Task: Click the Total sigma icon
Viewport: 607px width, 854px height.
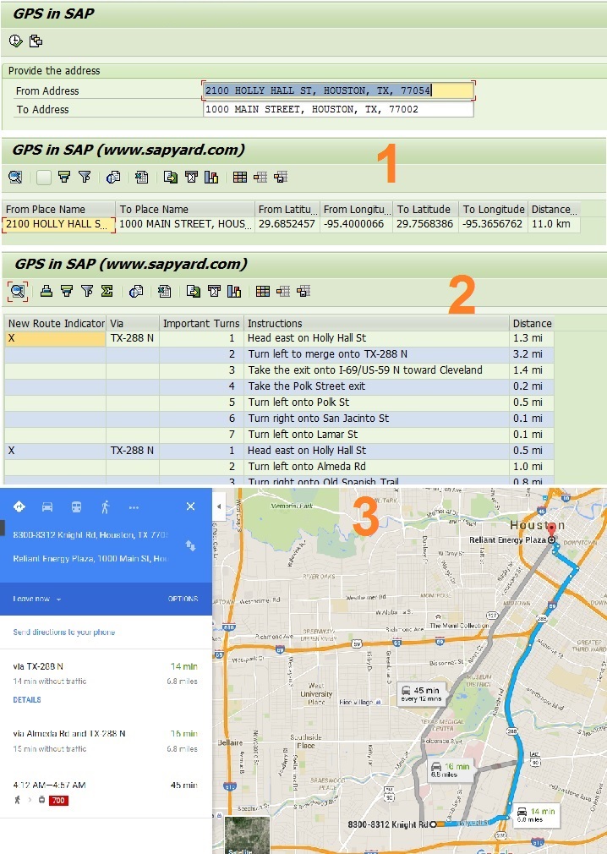Action: pyautogui.click(x=107, y=292)
